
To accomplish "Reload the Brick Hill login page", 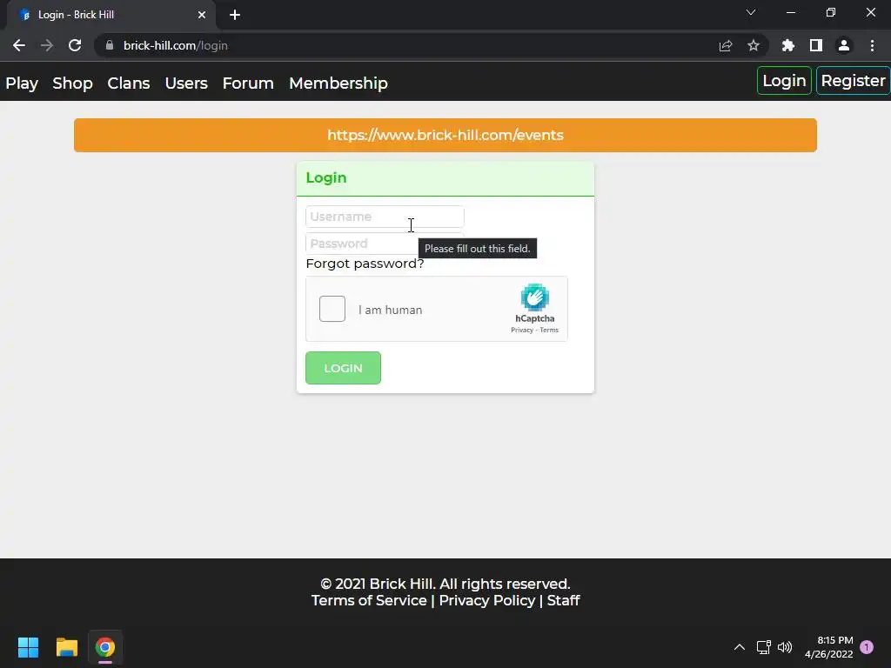I will click(75, 45).
